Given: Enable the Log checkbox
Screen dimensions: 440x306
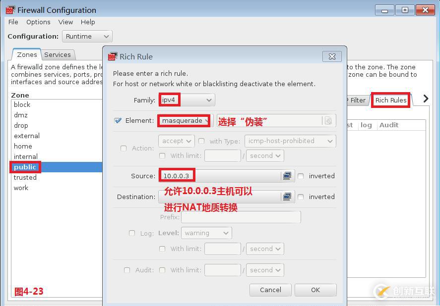Looking at the screenshot, I should pyautogui.click(x=131, y=233).
